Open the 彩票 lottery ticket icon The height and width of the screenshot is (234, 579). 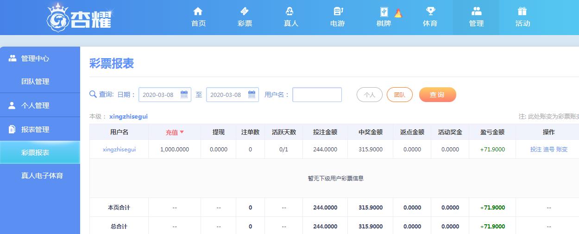pos(245,12)
